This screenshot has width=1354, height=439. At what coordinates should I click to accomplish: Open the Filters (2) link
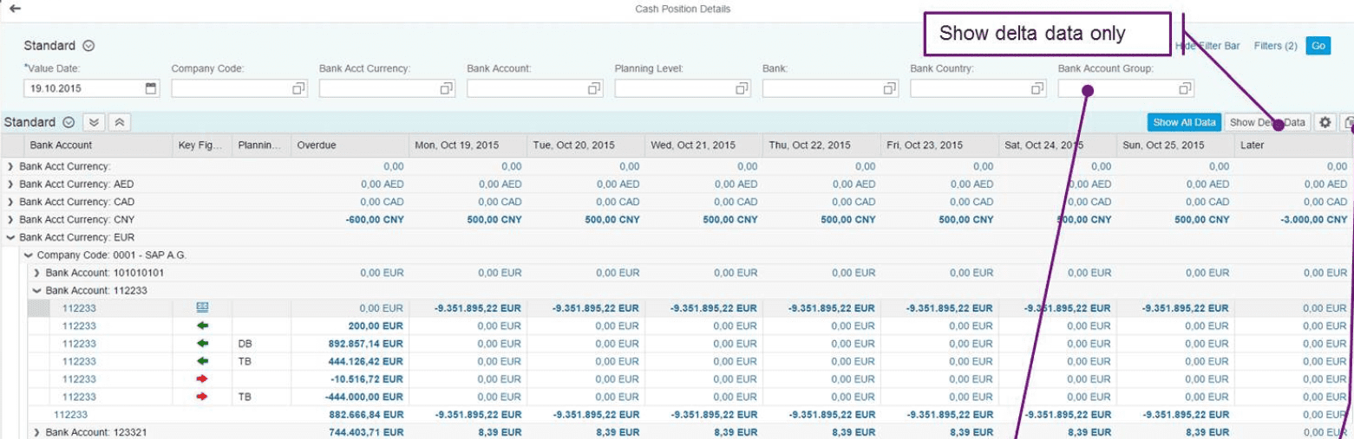coord(1275,46)
